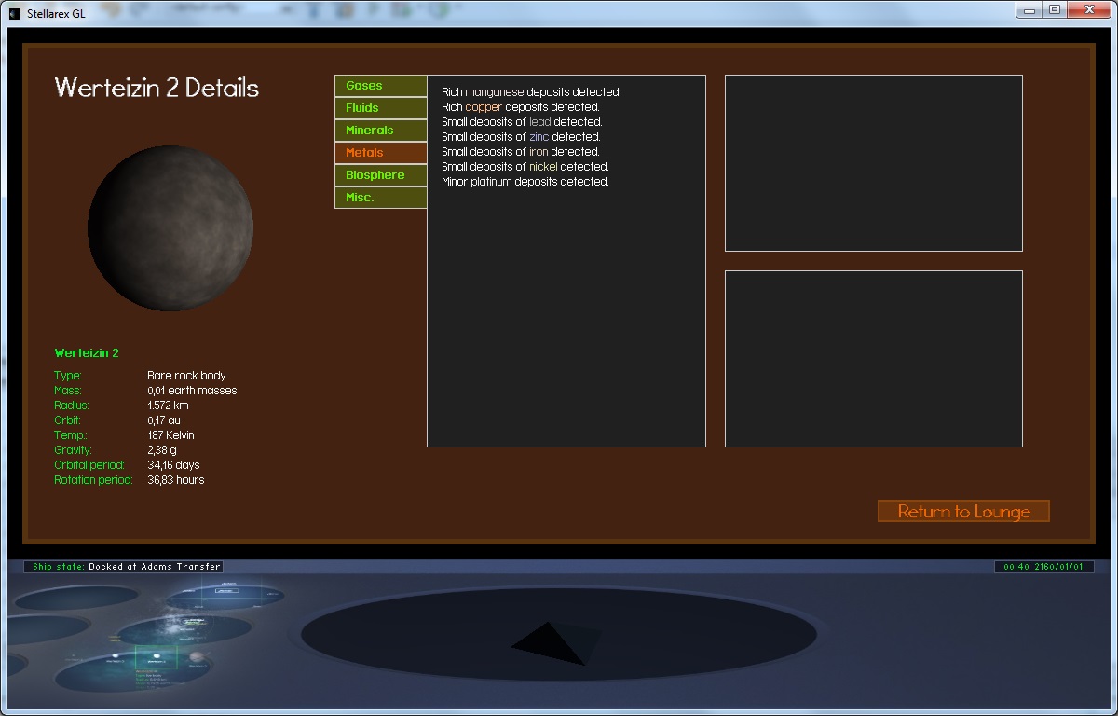Select the zinc resource link
This screenshot has width=1118, height=716.
[x=539, y=137]
